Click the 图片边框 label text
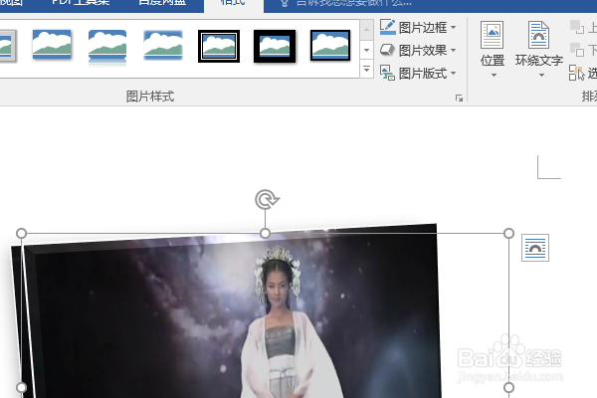This screenshot has width=597, height=398. point(423,28)
